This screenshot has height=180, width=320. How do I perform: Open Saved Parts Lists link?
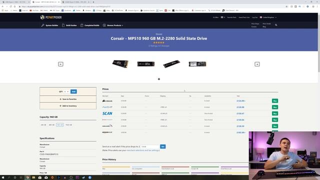(x=244, y=17)
